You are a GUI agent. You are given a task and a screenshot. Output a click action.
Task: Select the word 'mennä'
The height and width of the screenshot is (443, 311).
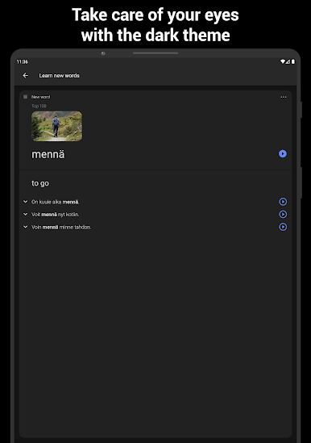[x=48, y=155]
